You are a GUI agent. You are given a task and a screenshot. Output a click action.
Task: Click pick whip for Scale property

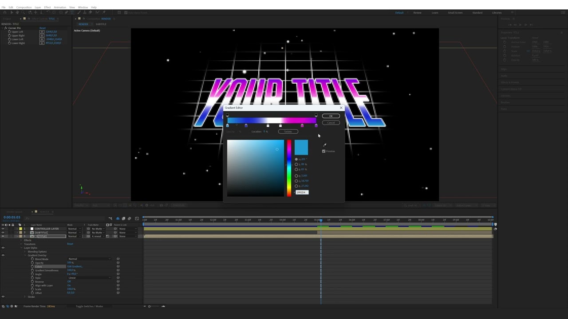[118, 289]
